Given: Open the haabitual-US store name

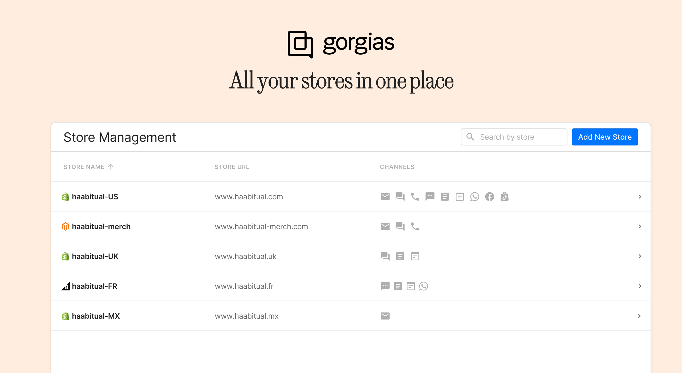Looking at the screenshot, I should 95,197.
